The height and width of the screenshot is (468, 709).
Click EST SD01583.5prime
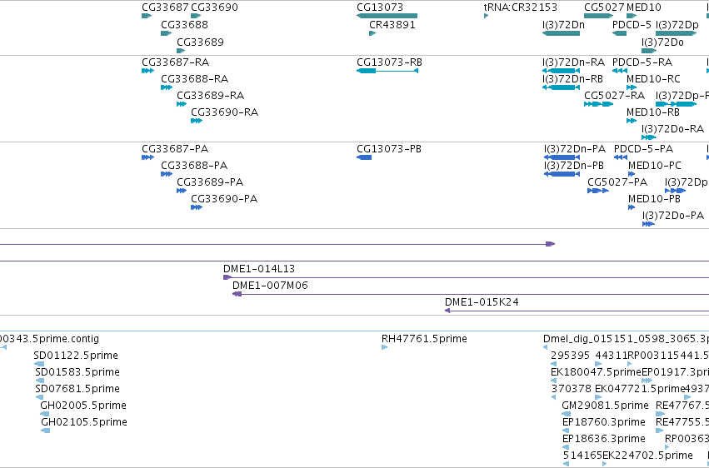coord(40,381)
